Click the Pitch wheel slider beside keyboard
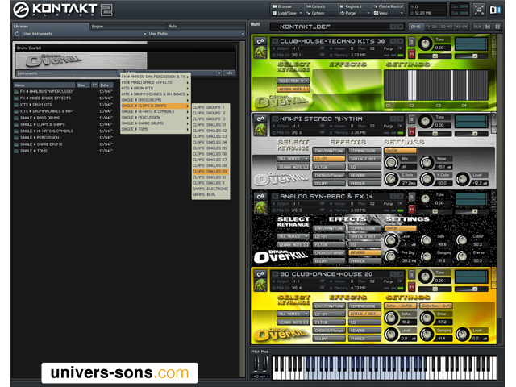Screen dimensions: 516x387 click(256, 364)
